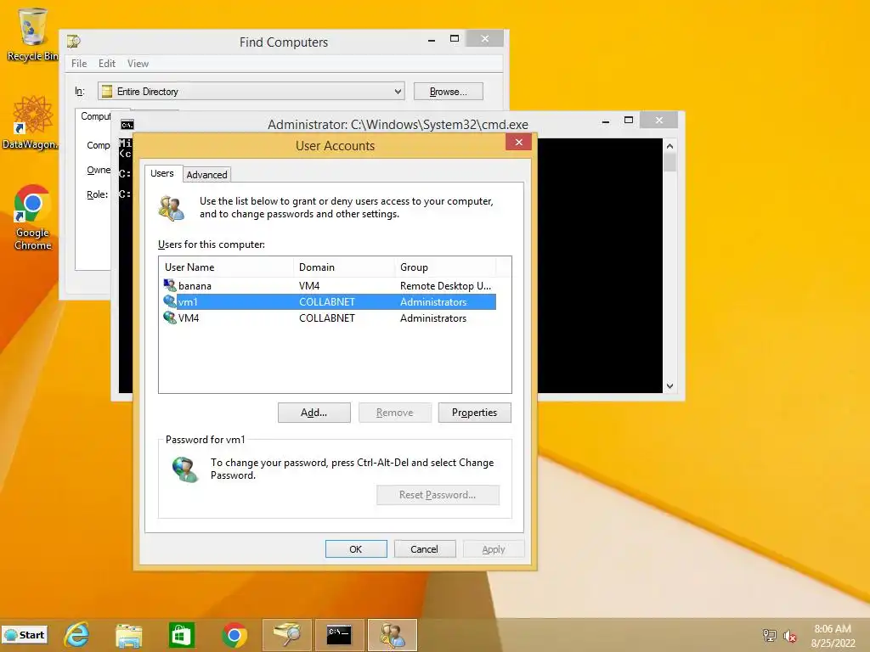Click the muted volume tray icon
The height and width of the screenshot is (652, 870).
(x=789, y=636)
